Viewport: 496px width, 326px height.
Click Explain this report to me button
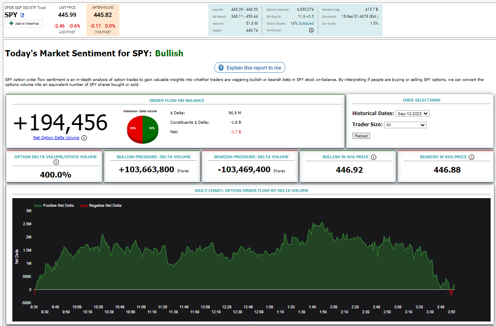click(250, 68)
